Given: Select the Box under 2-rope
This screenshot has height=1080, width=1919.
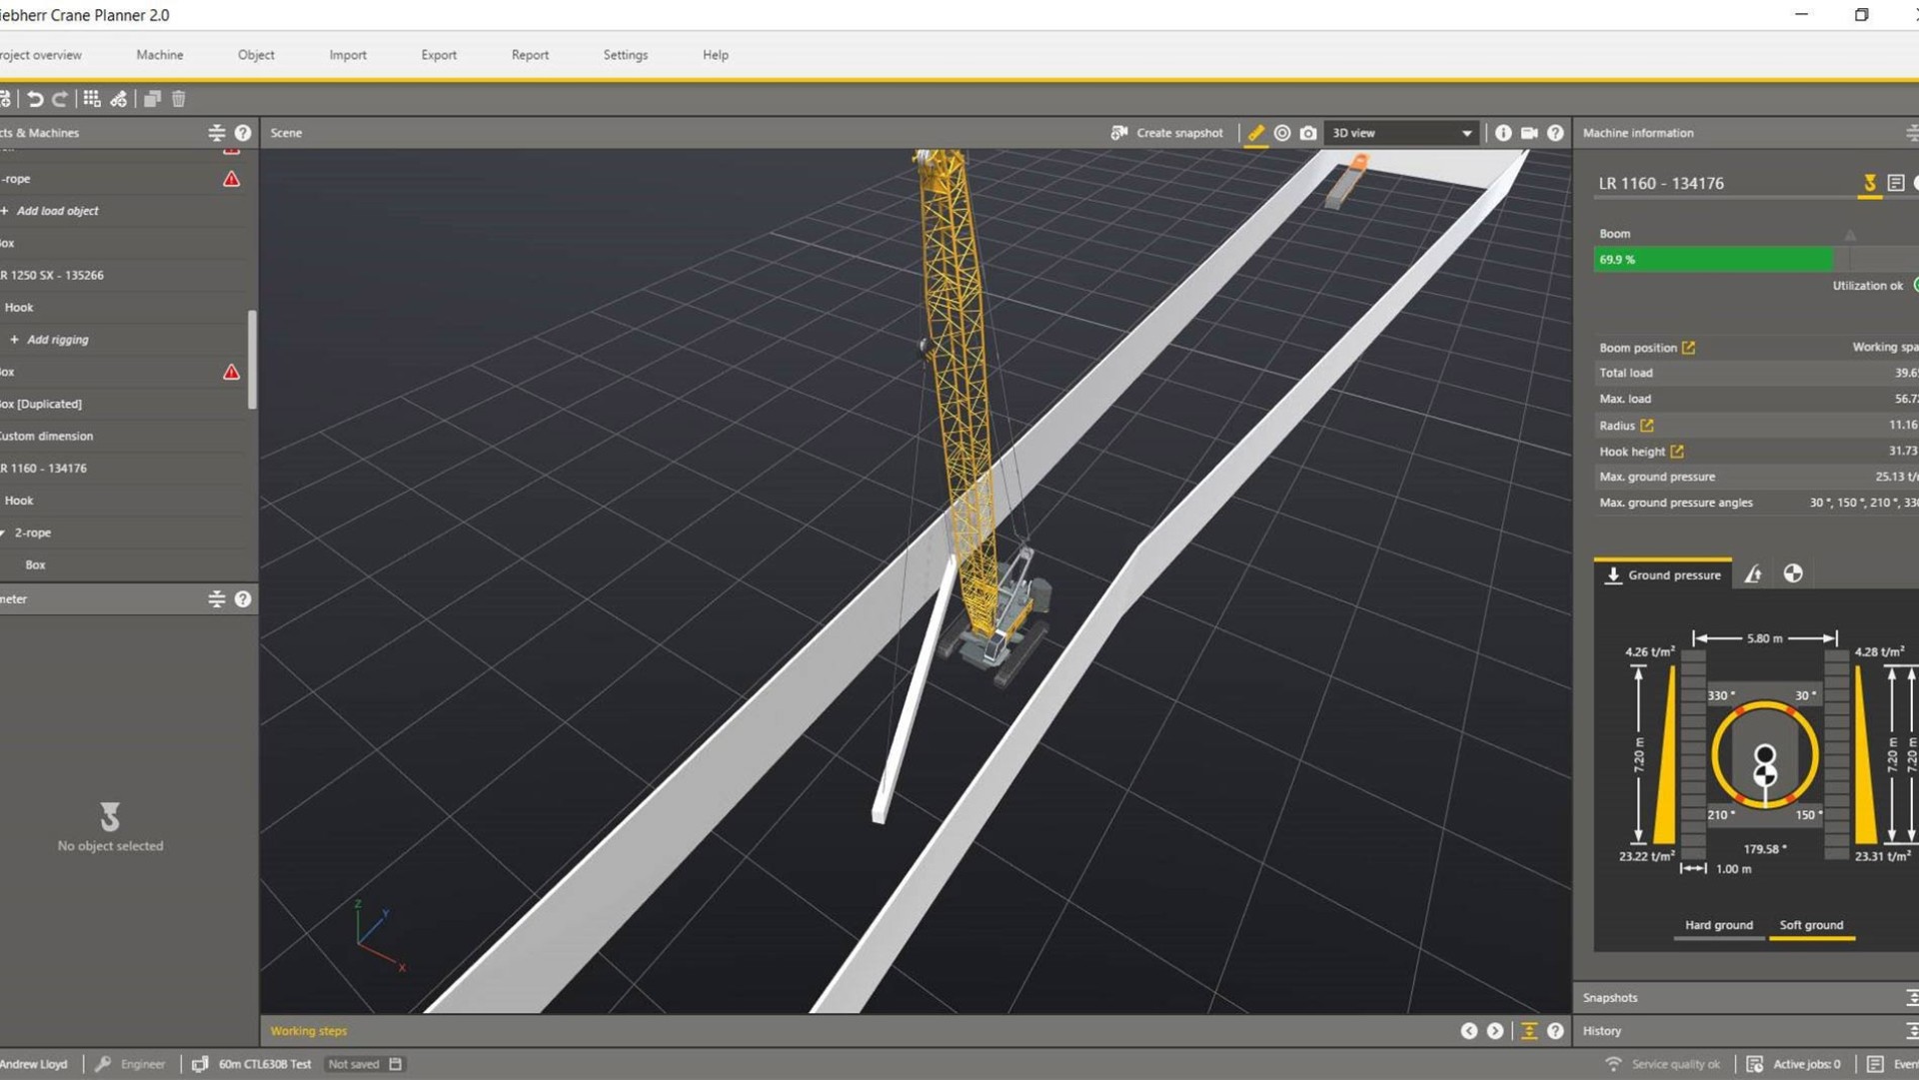Looking at the screenshot, I should (35, 564).
